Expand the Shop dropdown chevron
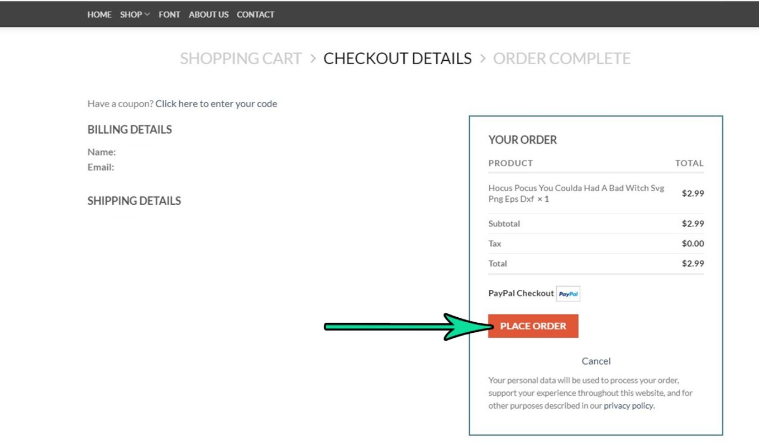This screenshot has height=446, width=759. [147, 14]
